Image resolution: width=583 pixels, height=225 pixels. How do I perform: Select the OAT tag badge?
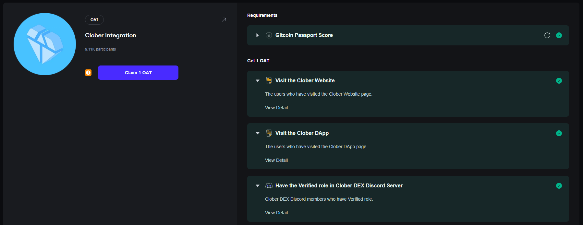pos(94,20)
